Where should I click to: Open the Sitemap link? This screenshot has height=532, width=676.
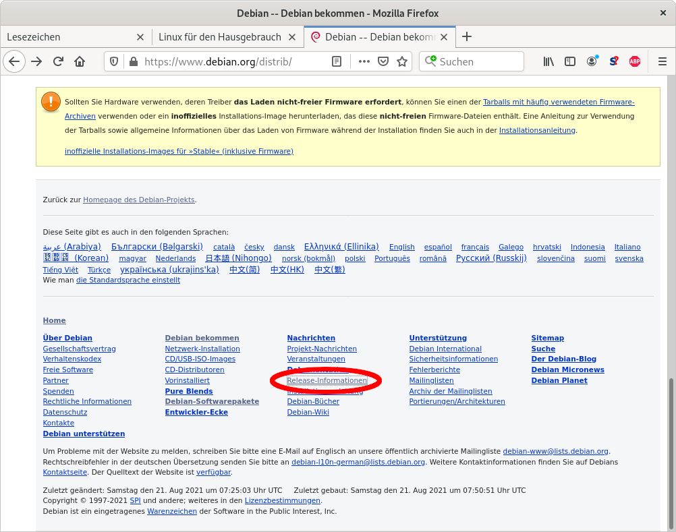[548, 338]
